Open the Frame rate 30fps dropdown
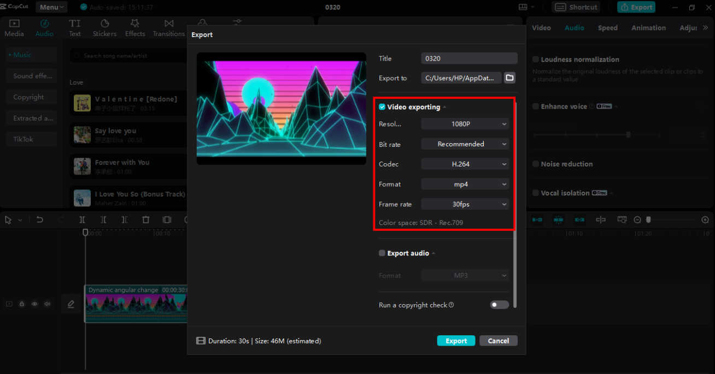This screenshot has height=374, width=715. [x=465, y=204]
